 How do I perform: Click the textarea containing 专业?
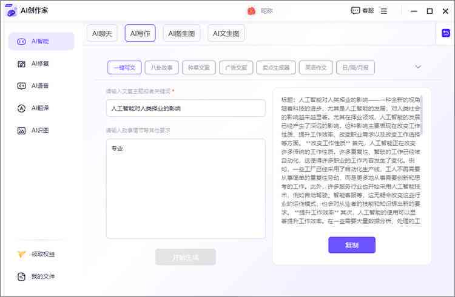click(x=186, y=189)
